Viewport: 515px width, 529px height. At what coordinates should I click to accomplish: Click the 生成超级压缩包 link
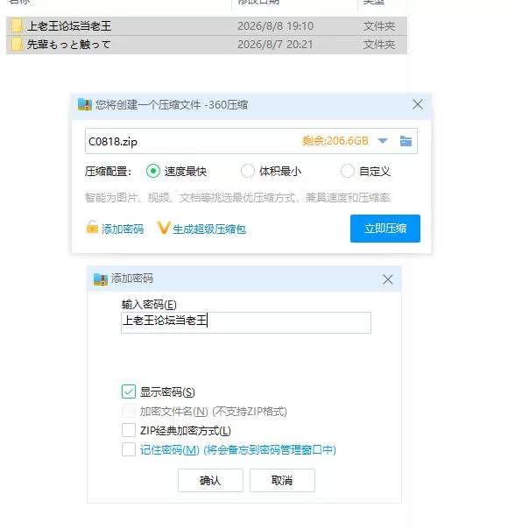point(209,229)
